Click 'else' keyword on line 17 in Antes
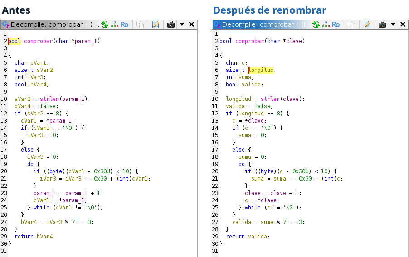409x257 pixels. (27, 150)
